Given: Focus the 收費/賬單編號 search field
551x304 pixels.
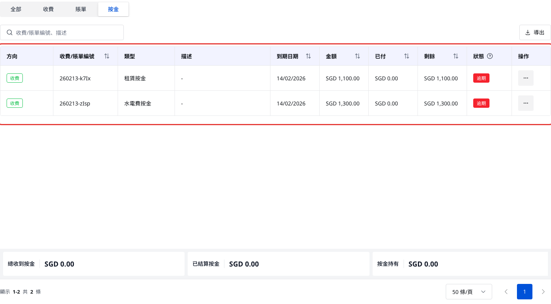Looking at the screenshot, I should click(x=62, y=32).
